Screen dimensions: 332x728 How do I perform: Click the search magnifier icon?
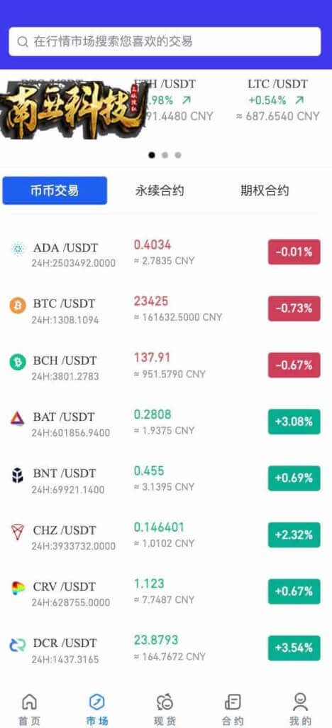pyautogui.click(x=22, y=42)
